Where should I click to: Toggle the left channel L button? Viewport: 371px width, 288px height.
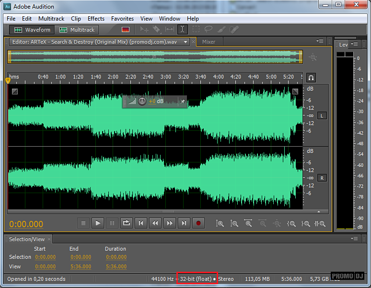click(322, 115)
